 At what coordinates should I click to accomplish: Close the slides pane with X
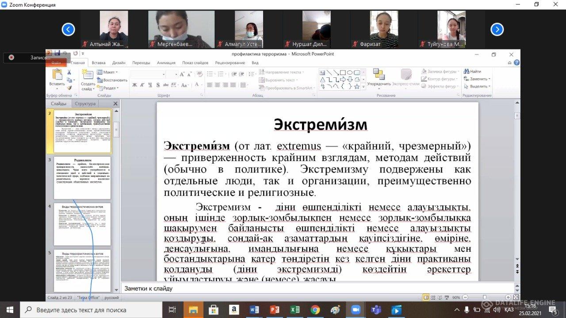click(x=116, y=104)
